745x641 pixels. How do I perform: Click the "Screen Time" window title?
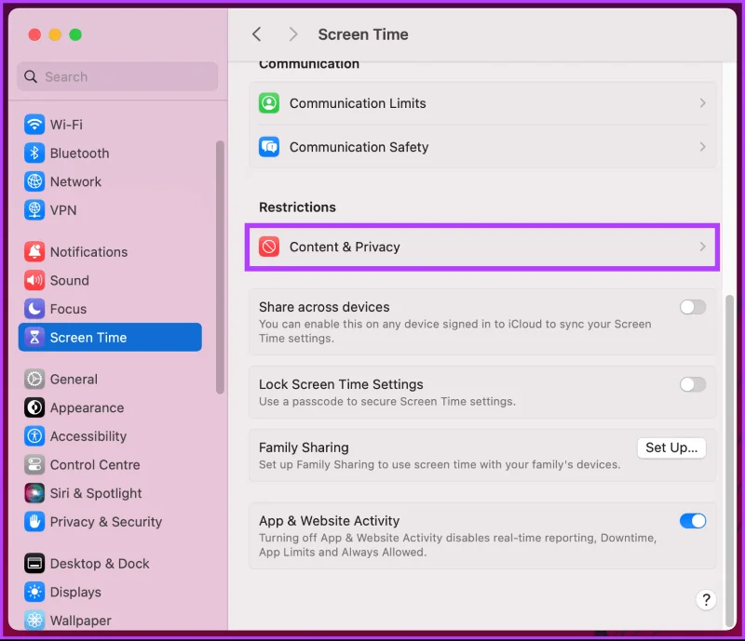tap(363, 34)
